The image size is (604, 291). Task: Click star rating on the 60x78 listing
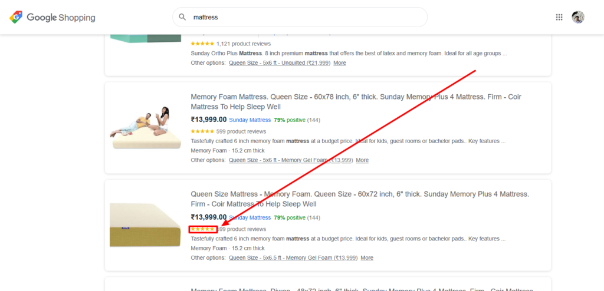coord(203,131)
